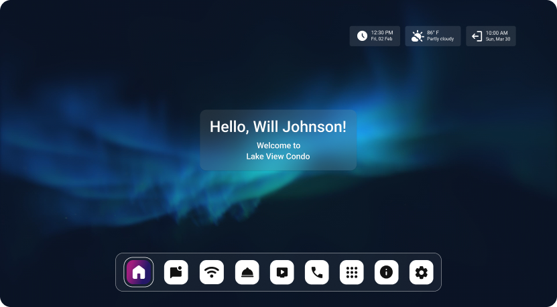Open the all apps grid icon

(x=352, y=272)
